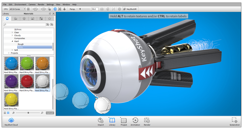Expand the Clear material folder
The width and height of the screenshot is (243, 129).
13,32
